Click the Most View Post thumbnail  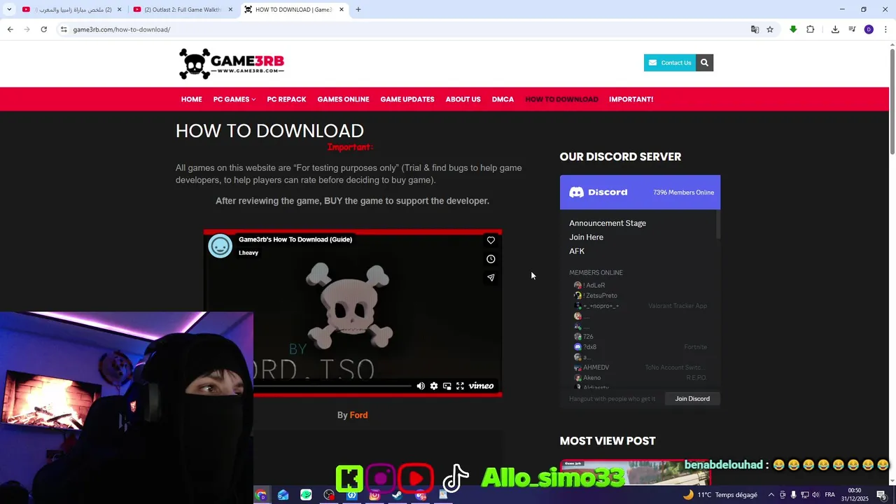coord(636,472)
